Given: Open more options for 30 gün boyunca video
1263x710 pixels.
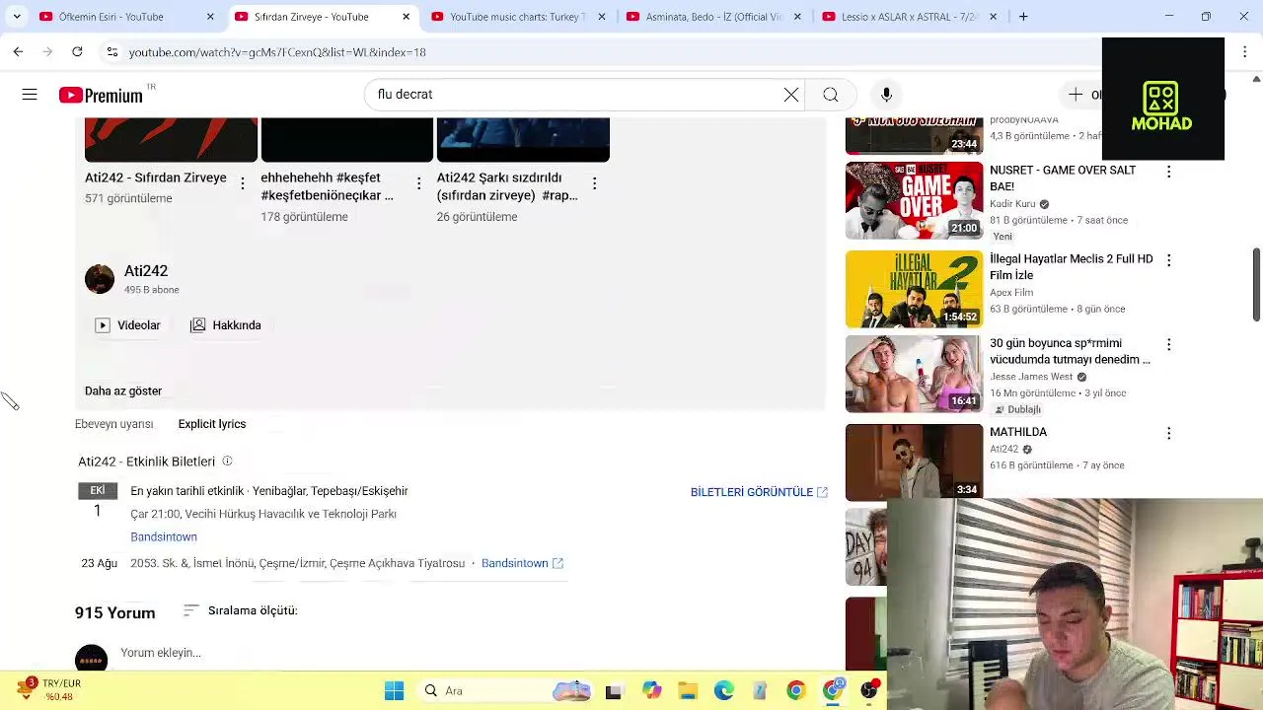Looking at the screenshot, I should (x=1168, y=344).
